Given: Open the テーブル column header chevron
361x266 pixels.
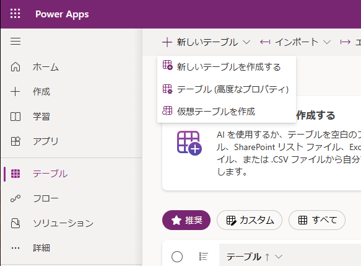Looking at the screenshot, I should (x=279, y=257).
